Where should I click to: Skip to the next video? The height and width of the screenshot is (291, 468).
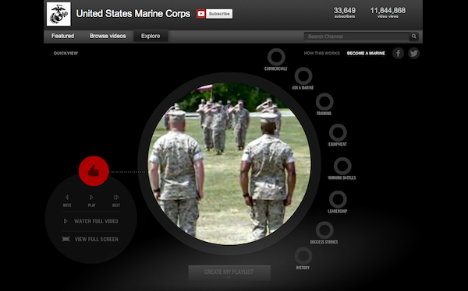click(x=116, y=201)
